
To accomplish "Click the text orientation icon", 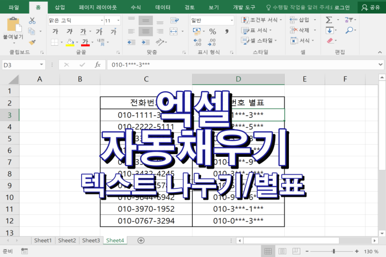I will pyautogui.click(x=160, y=42).
